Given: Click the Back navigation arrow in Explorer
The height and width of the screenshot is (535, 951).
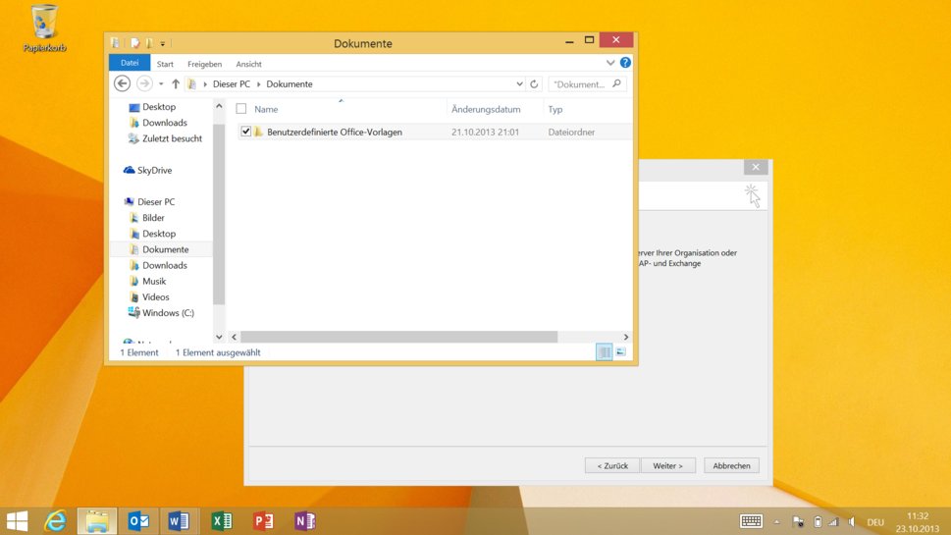Looking at the screenshot, I should (123, 84).
